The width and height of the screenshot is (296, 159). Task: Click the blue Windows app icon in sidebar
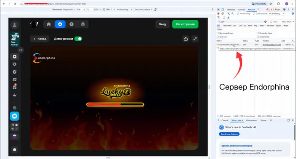click(14, 116)
